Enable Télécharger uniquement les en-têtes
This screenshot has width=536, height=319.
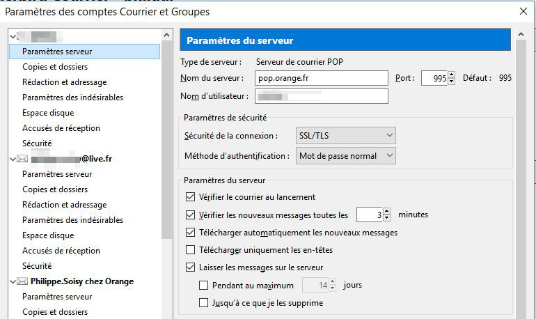tap(191, 250)
